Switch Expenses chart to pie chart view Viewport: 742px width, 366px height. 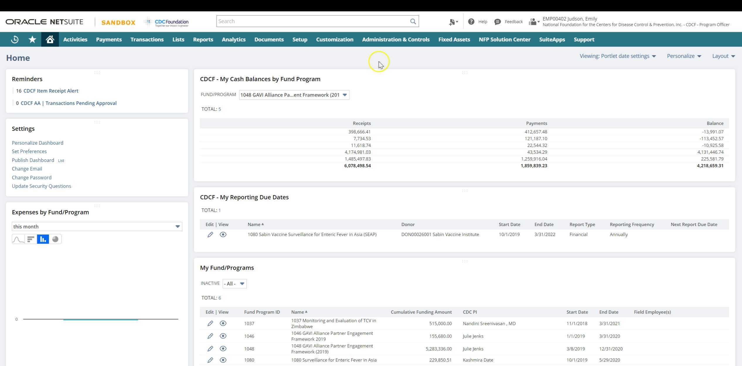[56, 239]
